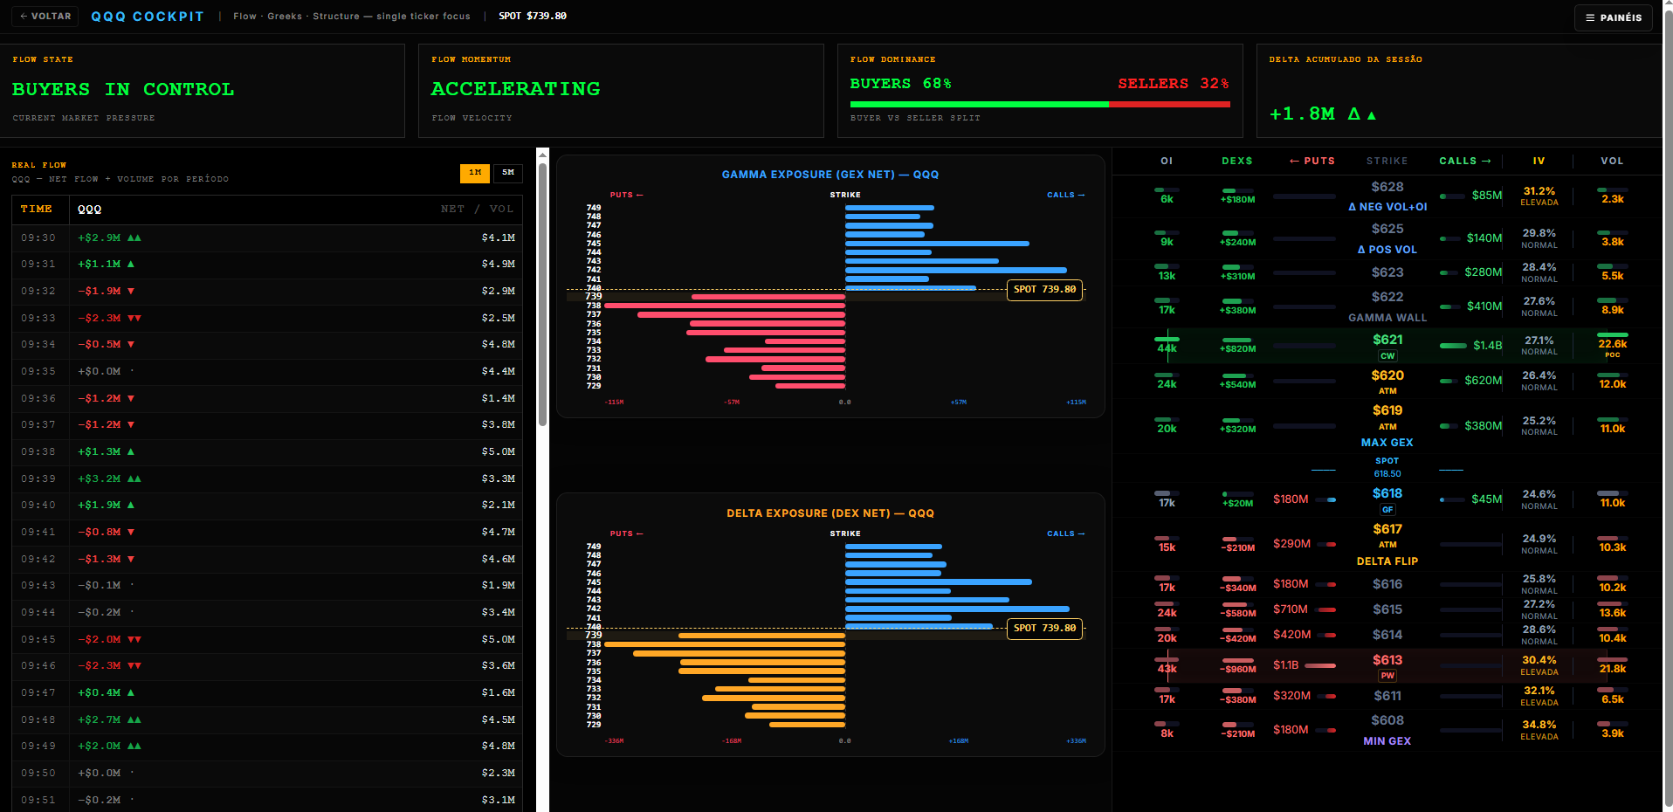The height and width of the screenshot is (812, 1673).
Task: Sort by the OI column header
Action: pyautogui.click(x=1167, y=161)
